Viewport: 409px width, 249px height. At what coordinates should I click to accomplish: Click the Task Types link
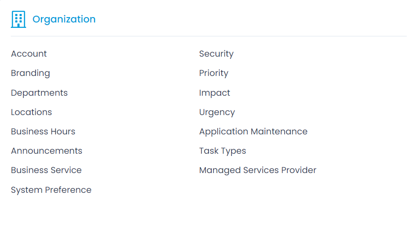click(223, 151)
